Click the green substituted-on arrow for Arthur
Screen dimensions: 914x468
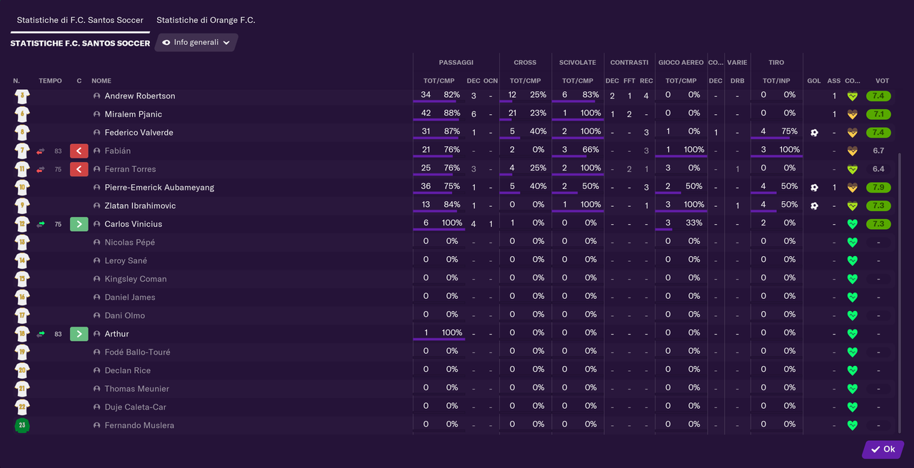point(79,334)
